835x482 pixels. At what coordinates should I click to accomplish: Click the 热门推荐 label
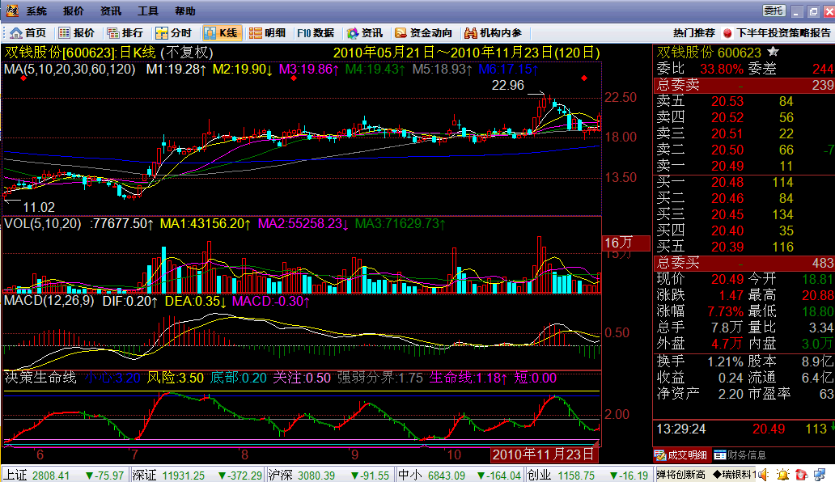694,33
